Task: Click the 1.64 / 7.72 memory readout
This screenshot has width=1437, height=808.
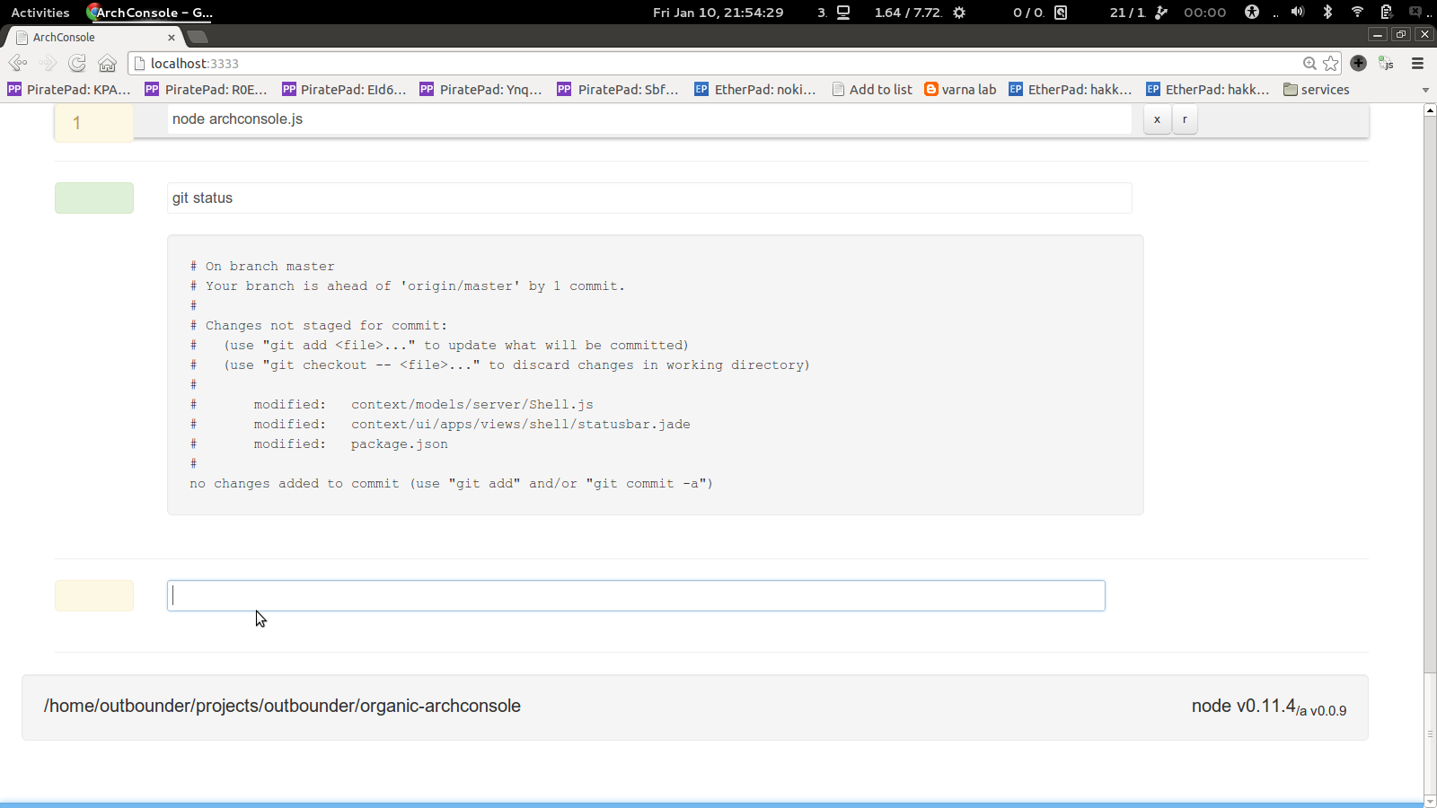Action: (x=908, y=13)
